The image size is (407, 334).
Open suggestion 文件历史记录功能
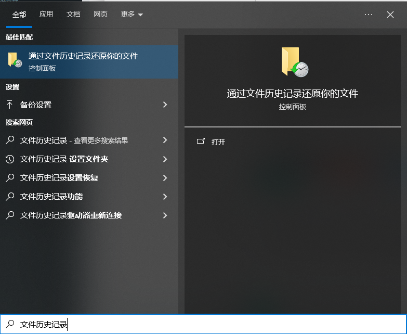coord(89,196)
